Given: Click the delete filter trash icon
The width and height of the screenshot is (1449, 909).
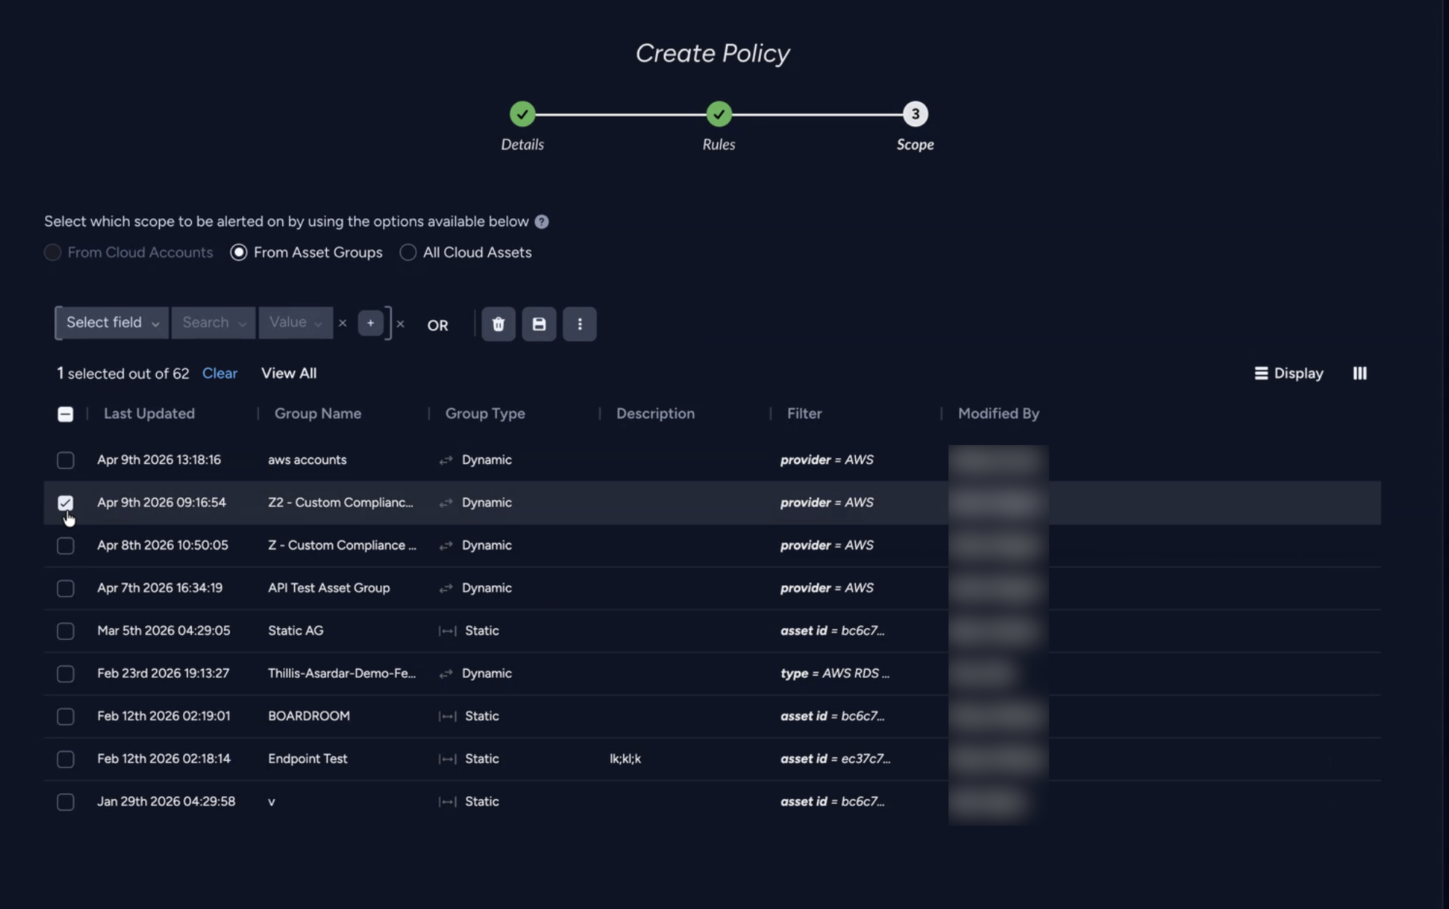Looking at the screenshot, I should pyautogui.click(x=498, y=324).
